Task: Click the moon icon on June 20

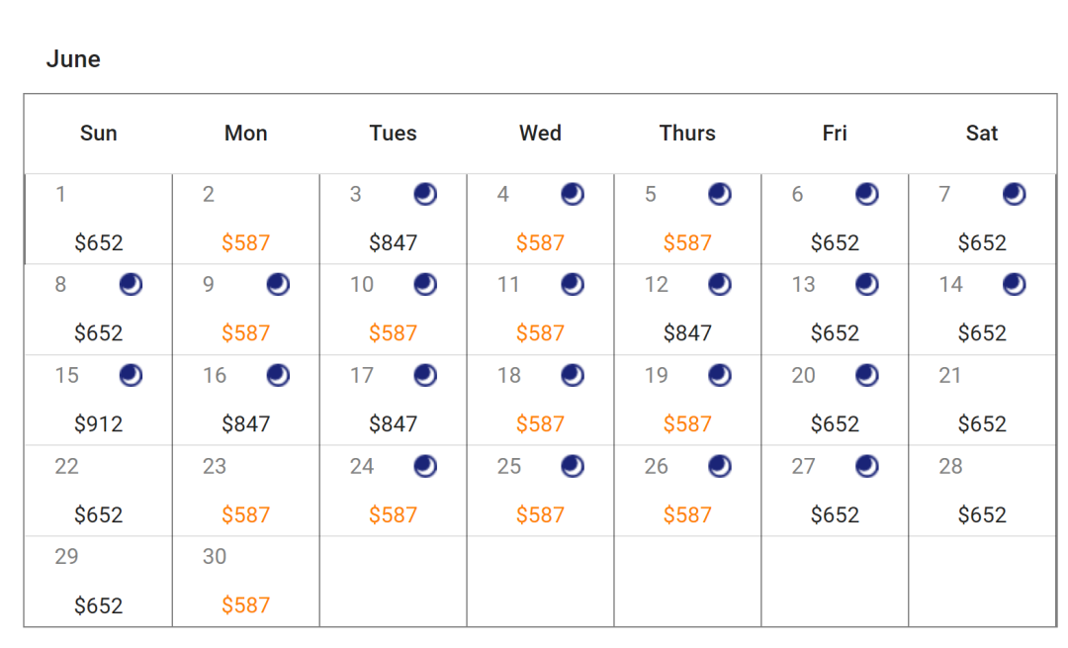Action: (x=866, y=376)
